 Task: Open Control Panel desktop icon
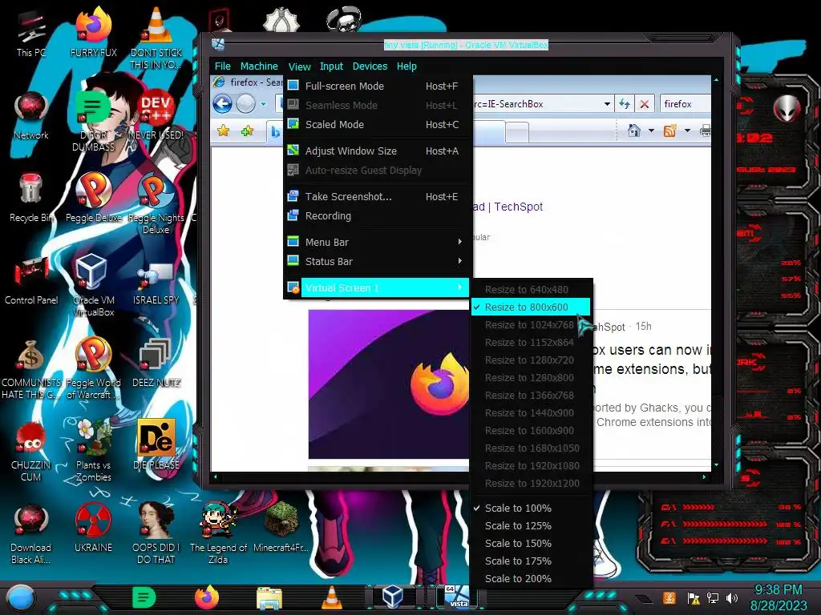pos(31,280)
